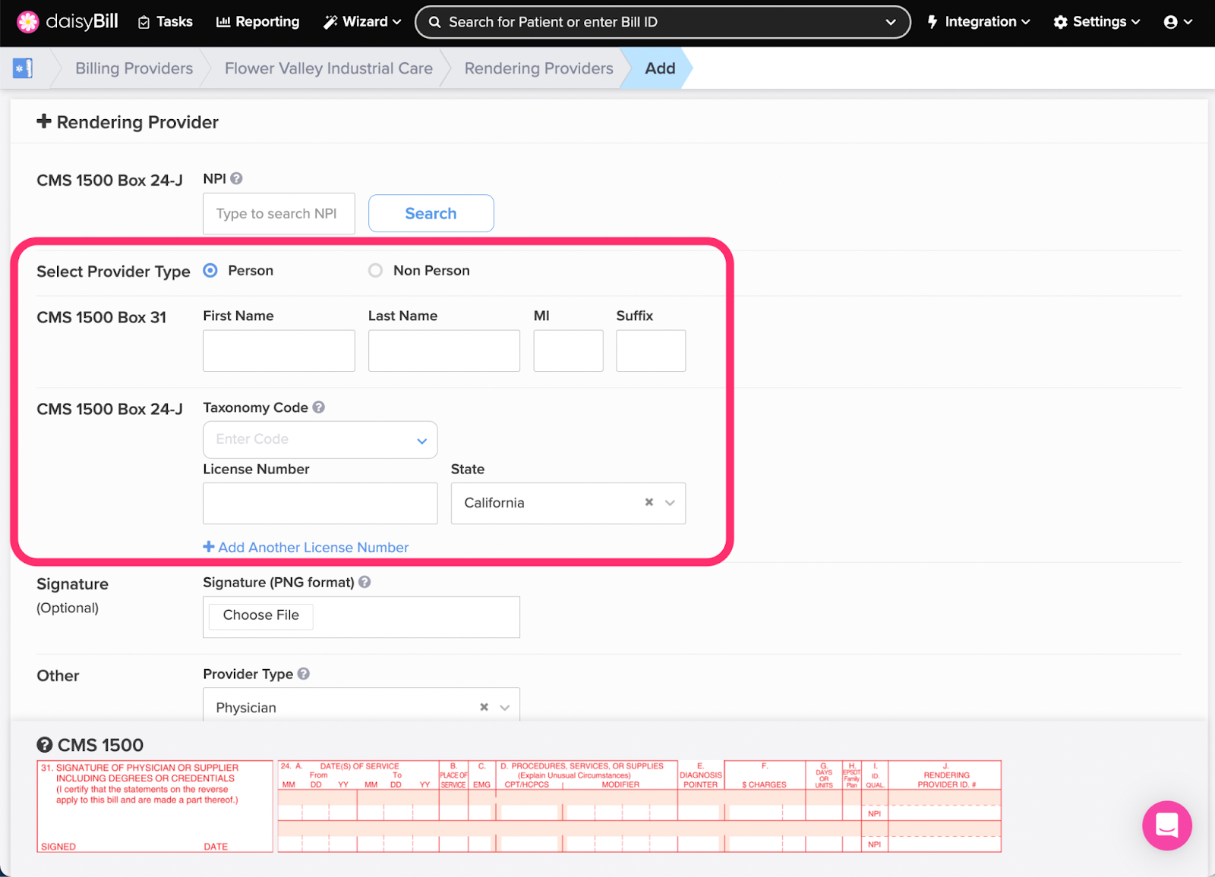Viewport: 1215px width, 877px height.
Task: Open the Reporting menu
Action: pyautogui.click(x=258, y=22)
